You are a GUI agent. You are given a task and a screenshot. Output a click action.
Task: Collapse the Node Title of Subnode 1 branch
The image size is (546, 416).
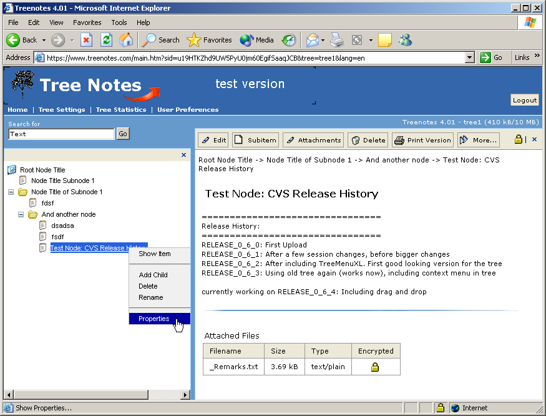pos(11,192)
